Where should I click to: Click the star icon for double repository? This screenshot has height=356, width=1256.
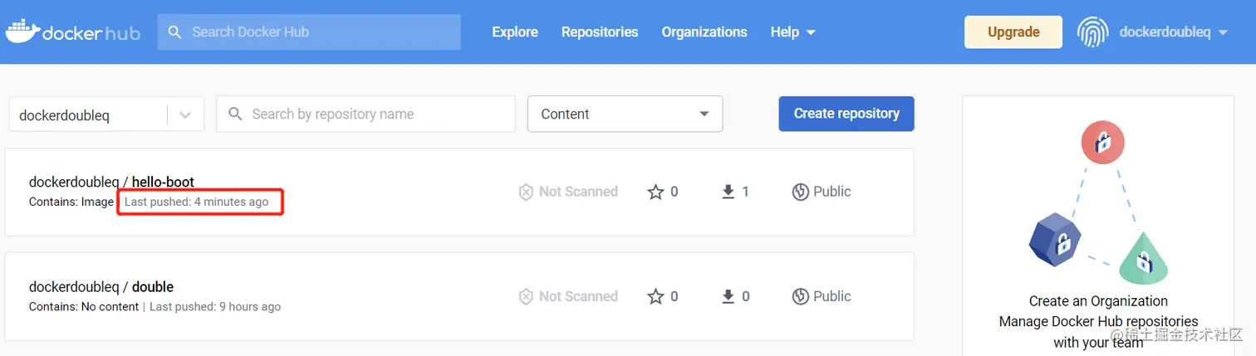click(x=655, y=296)
